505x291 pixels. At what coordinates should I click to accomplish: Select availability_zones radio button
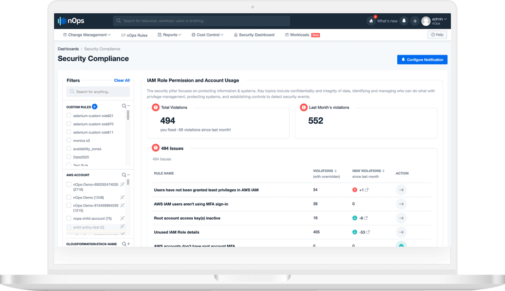(x=69, y=149)
